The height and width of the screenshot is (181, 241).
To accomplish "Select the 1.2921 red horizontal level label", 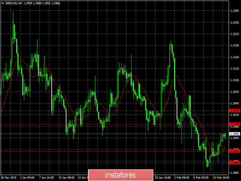I will [x=234, y=151].
